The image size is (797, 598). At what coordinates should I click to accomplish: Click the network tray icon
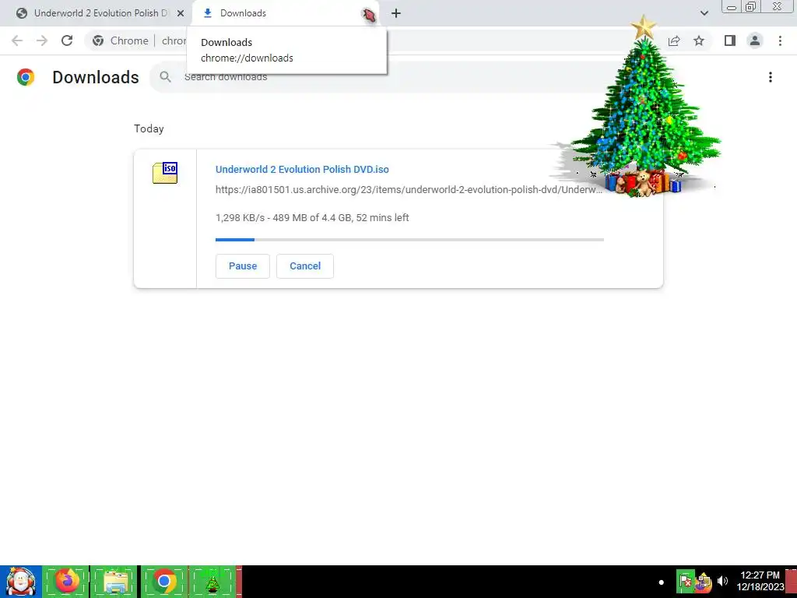704,581
